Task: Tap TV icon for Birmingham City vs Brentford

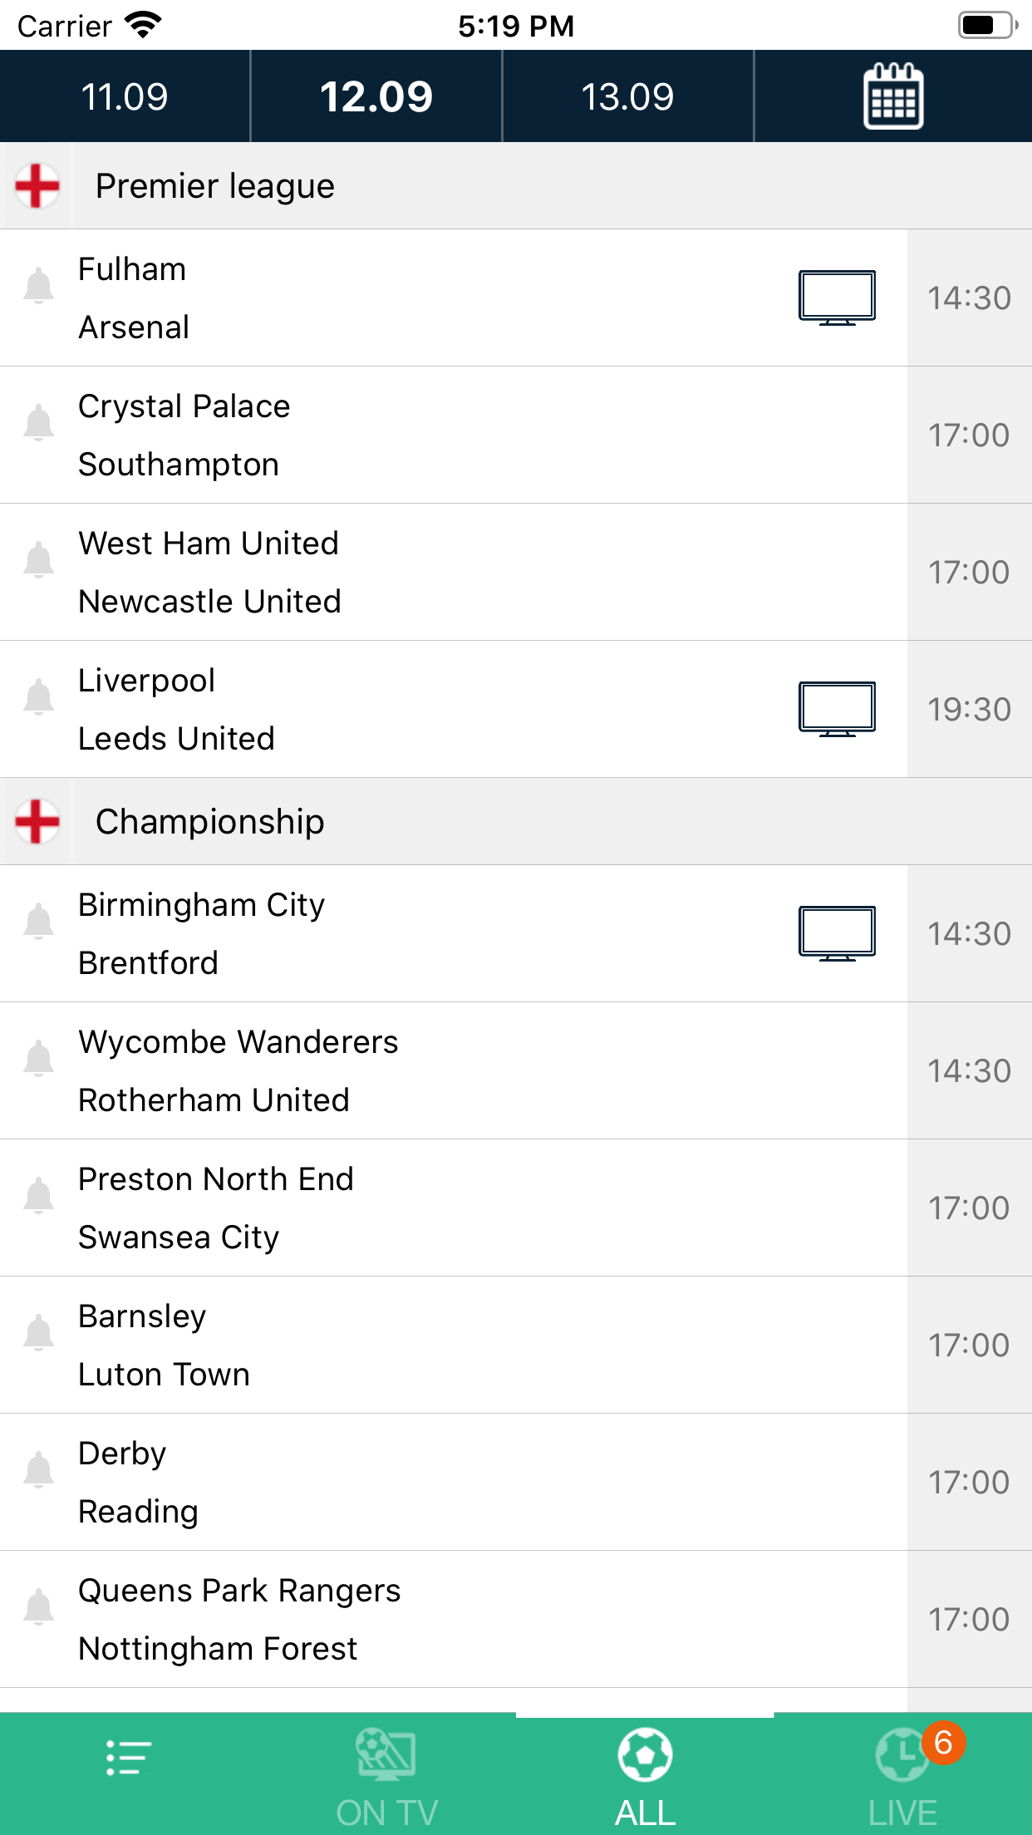Action: pyautogui.click(x=837, y=933)
